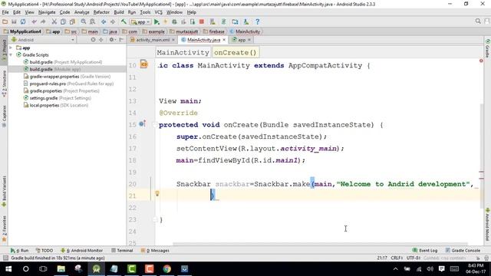491x276 pixels.
Task: Click the Cut scissors icon
Action: [54, 21]
